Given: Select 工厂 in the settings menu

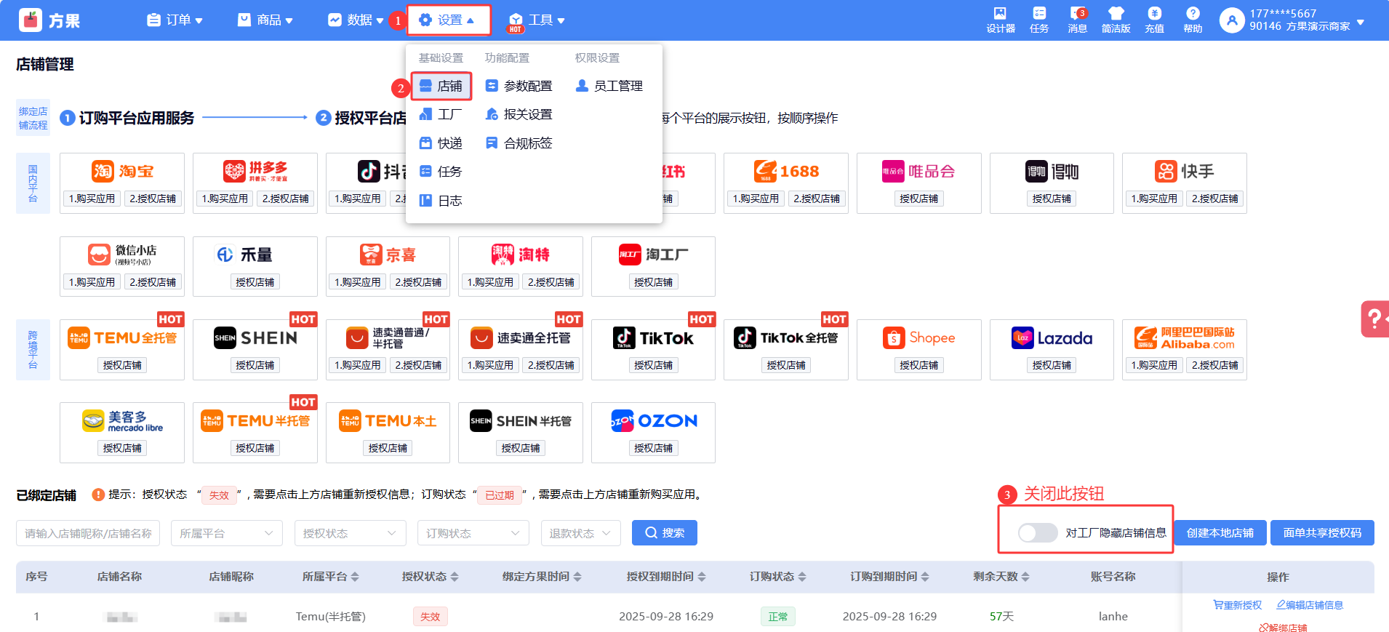Looking at the screenshot, I should (441, 114).
